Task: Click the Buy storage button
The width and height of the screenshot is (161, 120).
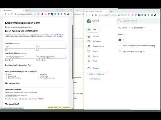Action: point(95,79)
